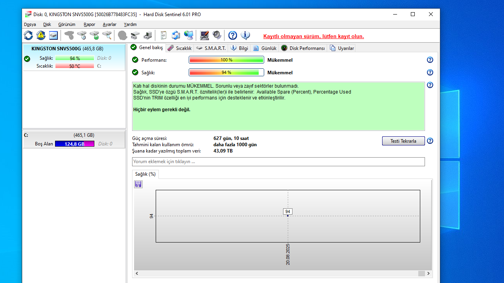Click the graph horizontal scrollbar thumb

[421, 274]
